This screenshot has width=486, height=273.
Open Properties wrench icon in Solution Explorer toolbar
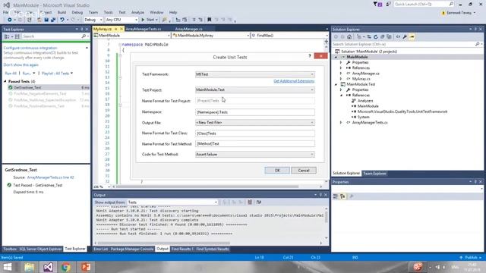point(405,37)
